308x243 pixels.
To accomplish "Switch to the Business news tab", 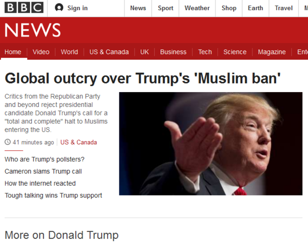I will 173,52.
